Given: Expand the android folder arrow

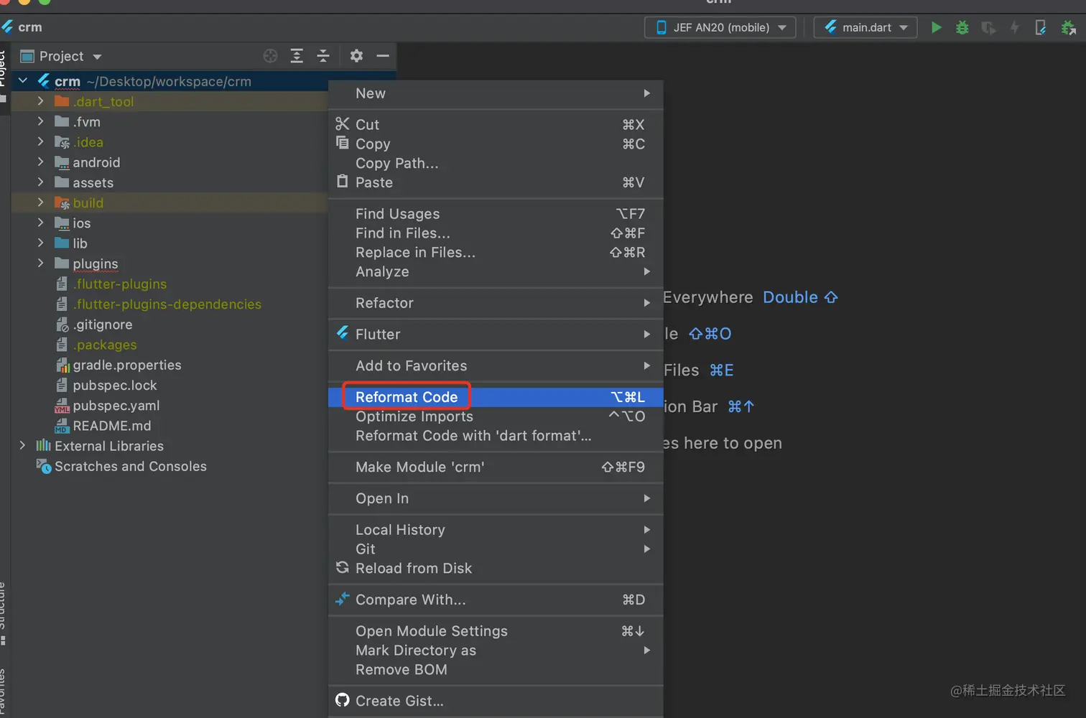Looking at the screenshot, I should 41,162.
